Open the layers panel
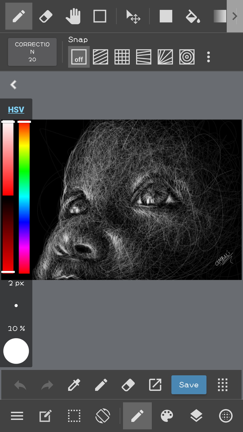 [x=196, y=416]
